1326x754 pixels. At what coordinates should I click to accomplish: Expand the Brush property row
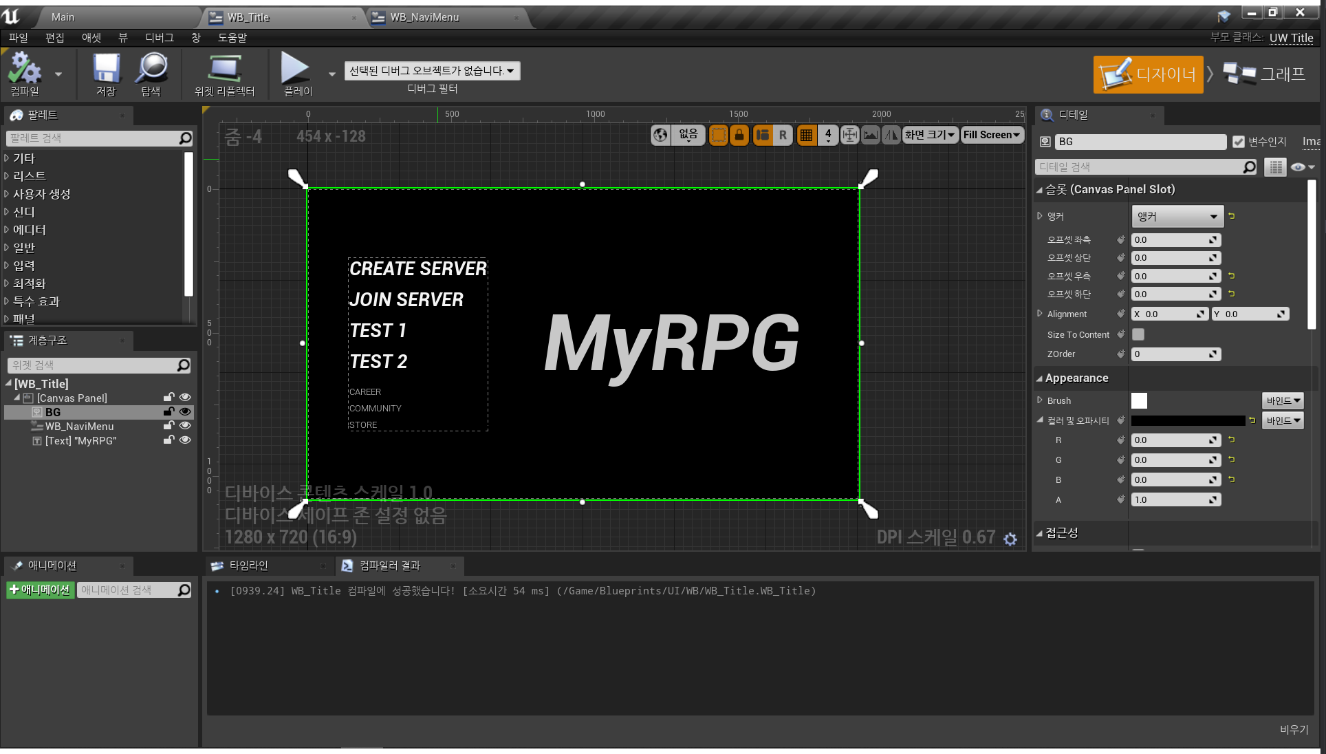tap(1040, 400)
